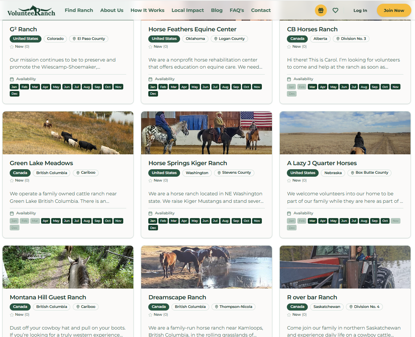
Task: Click the location pin in Stevens County tag
Action: click(219, 173)
